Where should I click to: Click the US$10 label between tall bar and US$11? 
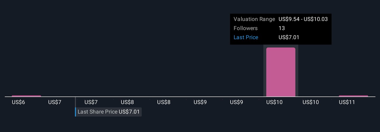(311, 102)
